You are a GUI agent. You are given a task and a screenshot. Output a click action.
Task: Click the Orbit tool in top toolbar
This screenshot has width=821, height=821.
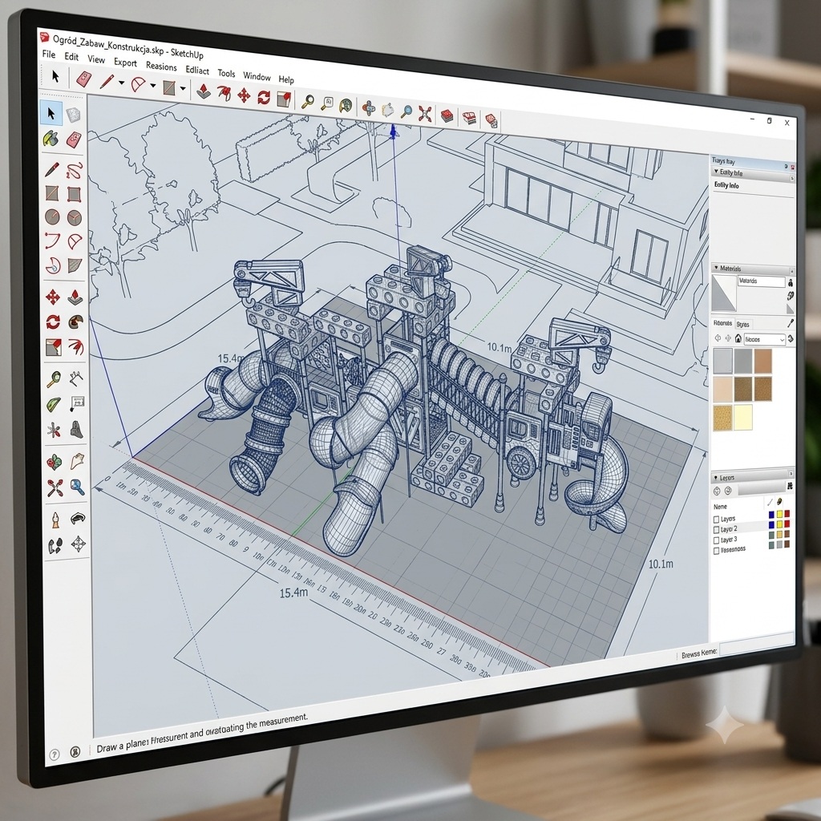click(x=369, y=108)
